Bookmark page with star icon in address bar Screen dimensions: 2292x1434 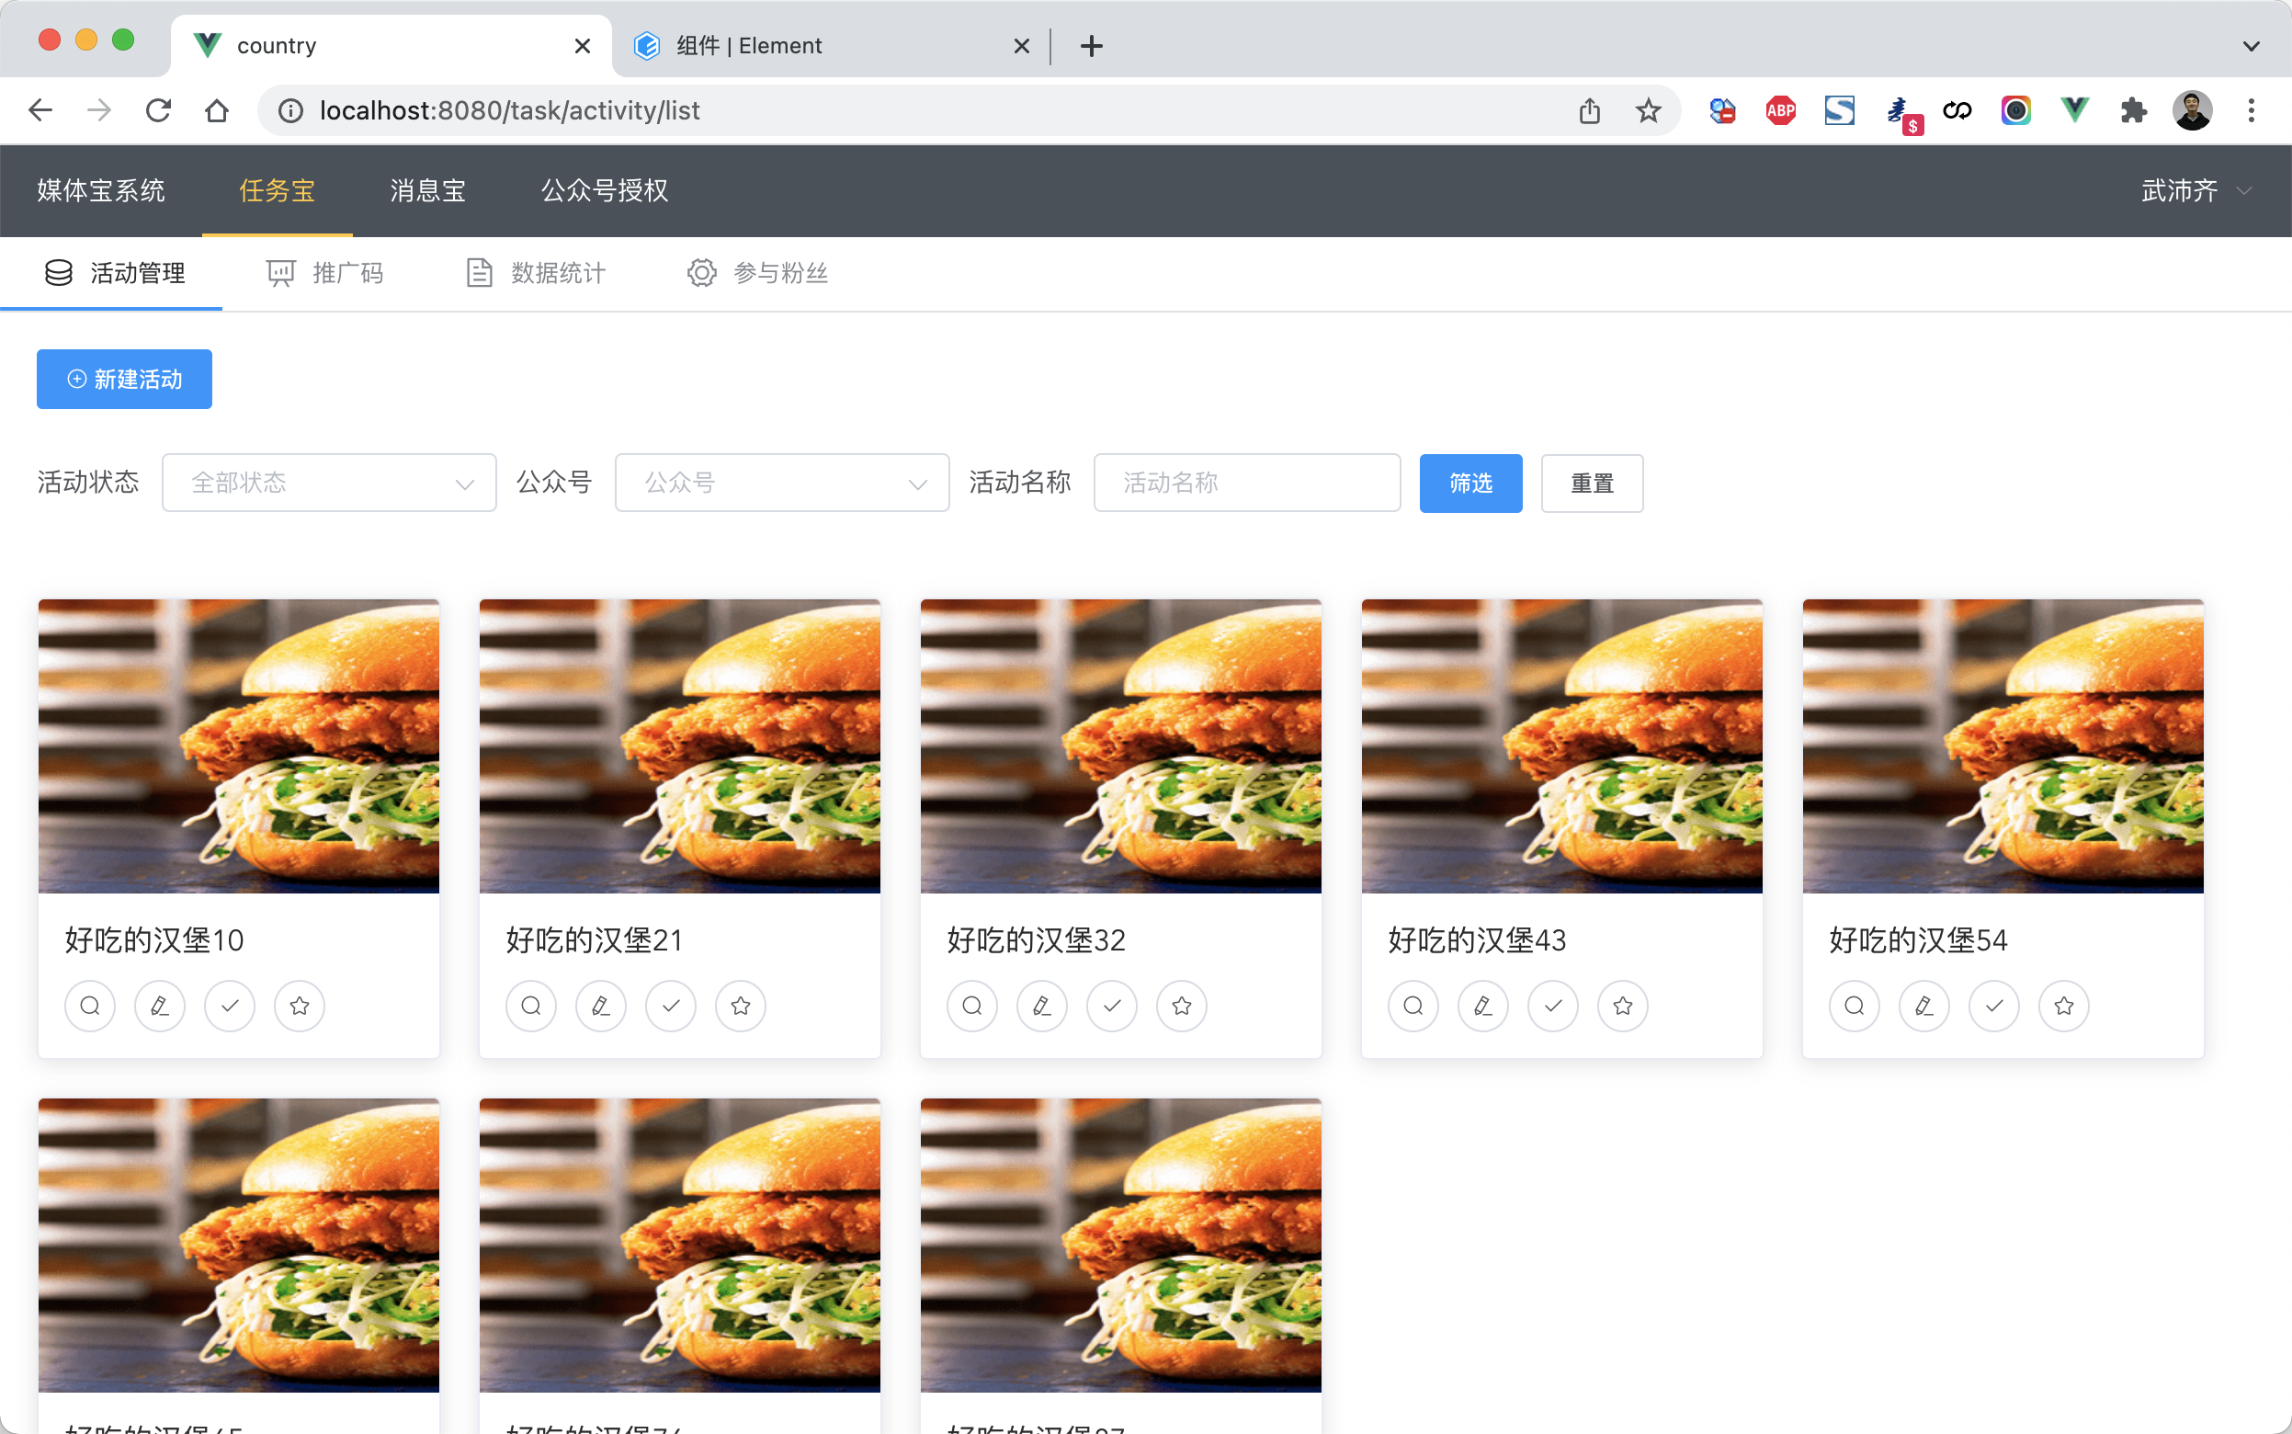coord(1649,110)
